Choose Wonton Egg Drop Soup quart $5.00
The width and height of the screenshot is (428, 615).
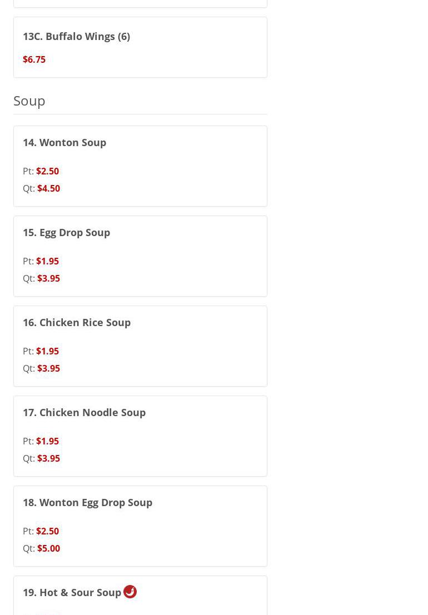coord(48,548)
